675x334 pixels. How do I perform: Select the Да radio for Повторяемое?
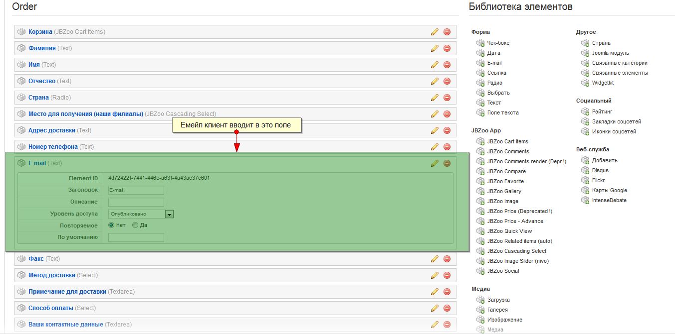[135, 225]
